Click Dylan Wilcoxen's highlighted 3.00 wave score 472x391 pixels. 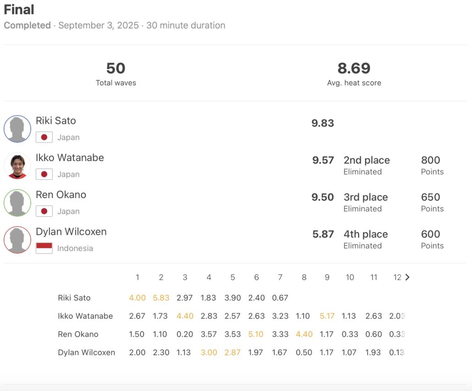209,353
